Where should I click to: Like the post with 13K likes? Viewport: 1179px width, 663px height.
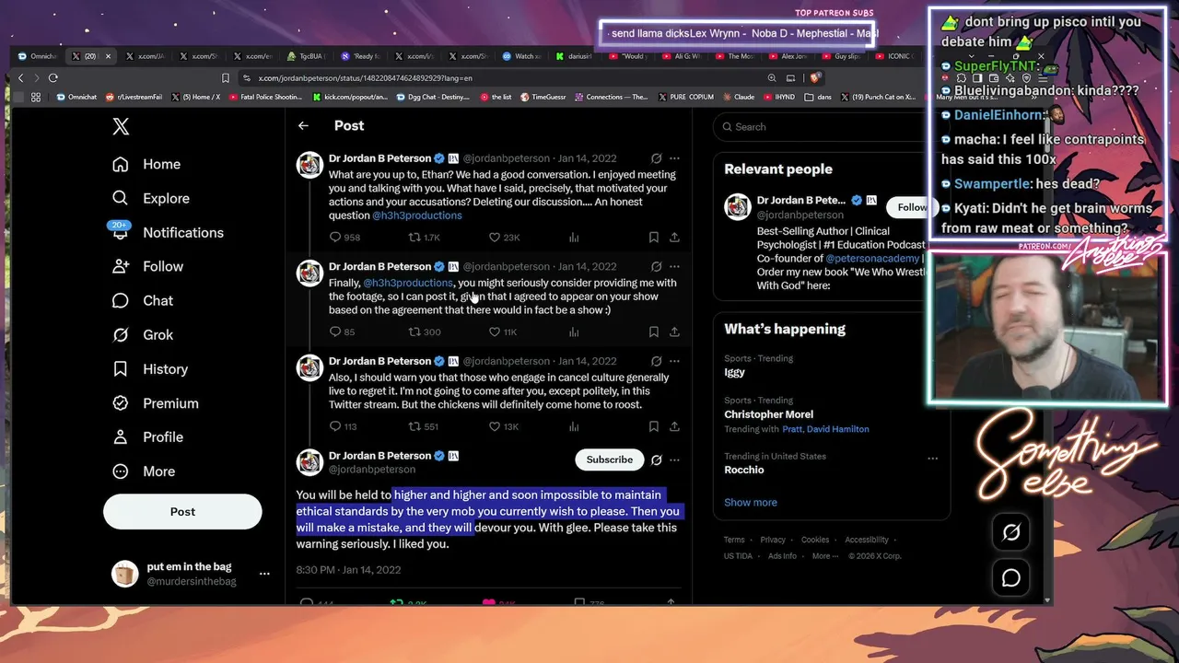[x=495, y=426]
